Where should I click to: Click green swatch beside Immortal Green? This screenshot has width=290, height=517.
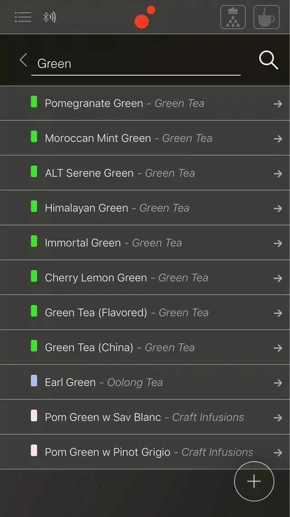pos(34,241)
